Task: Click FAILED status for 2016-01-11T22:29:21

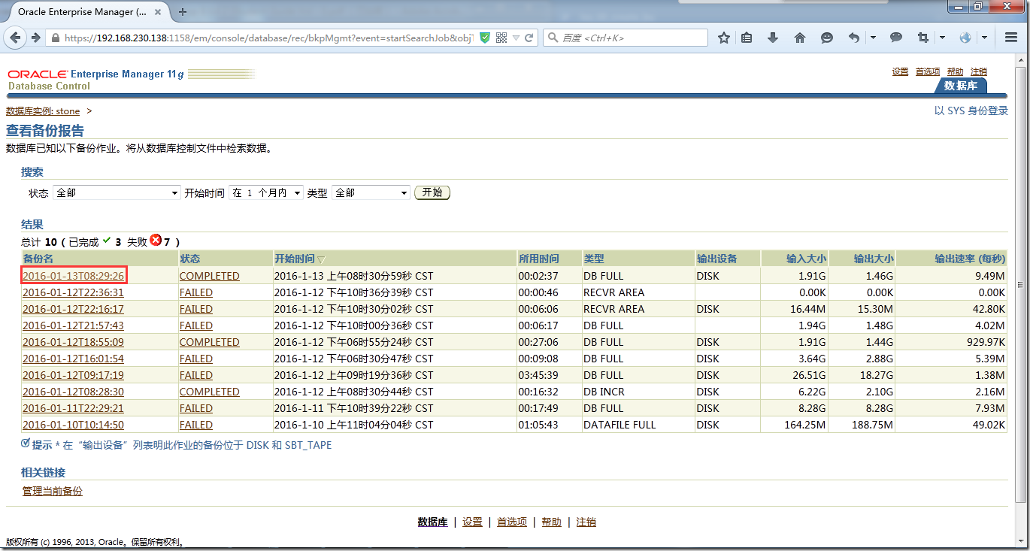Action: click(x=195, y=408)
